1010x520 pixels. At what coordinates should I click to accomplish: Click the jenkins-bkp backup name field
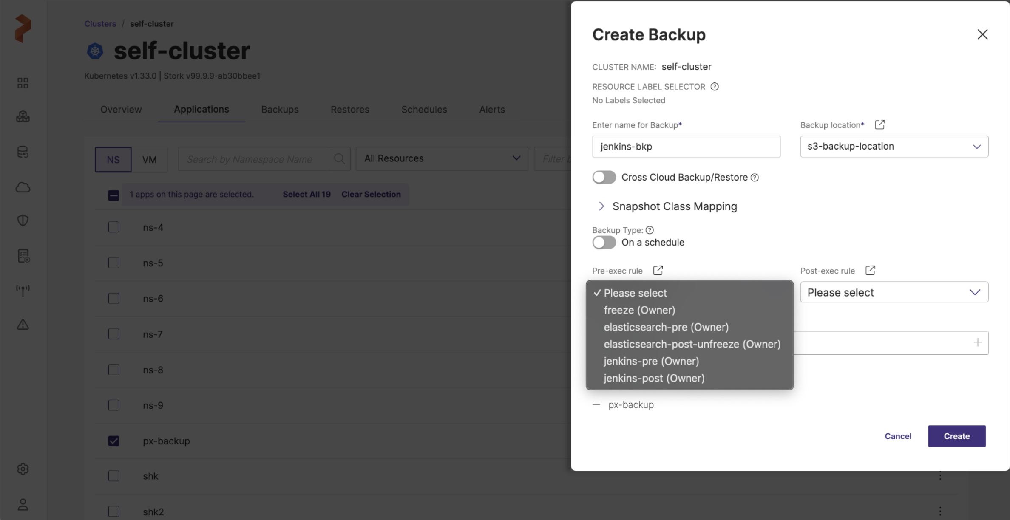point(686,147)
